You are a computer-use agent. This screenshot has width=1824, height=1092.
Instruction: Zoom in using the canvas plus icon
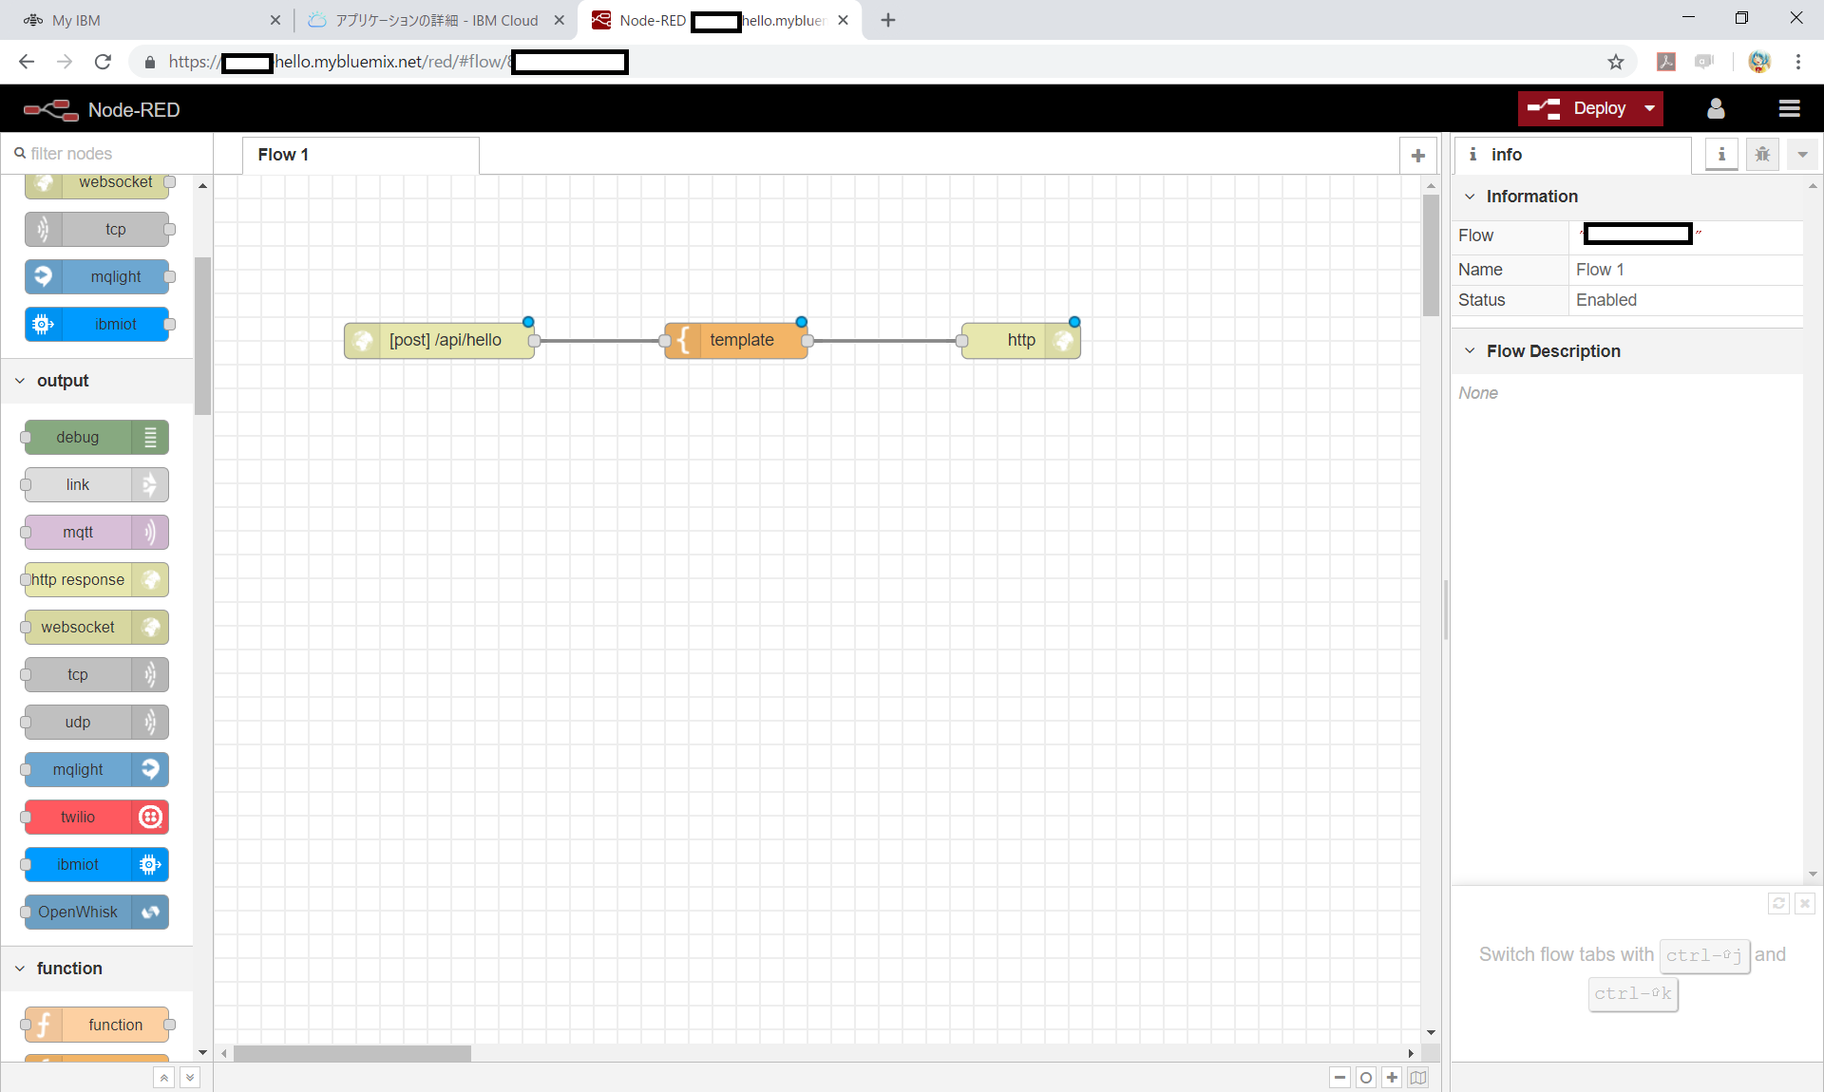point(1391,1077)
